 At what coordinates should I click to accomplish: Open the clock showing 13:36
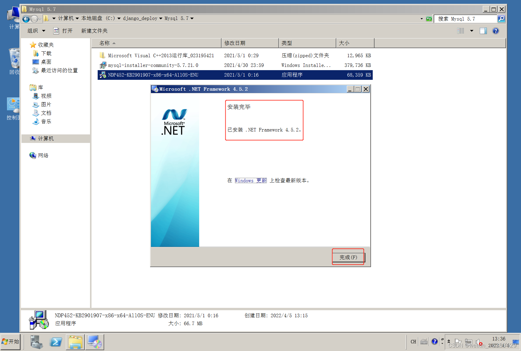499,342
